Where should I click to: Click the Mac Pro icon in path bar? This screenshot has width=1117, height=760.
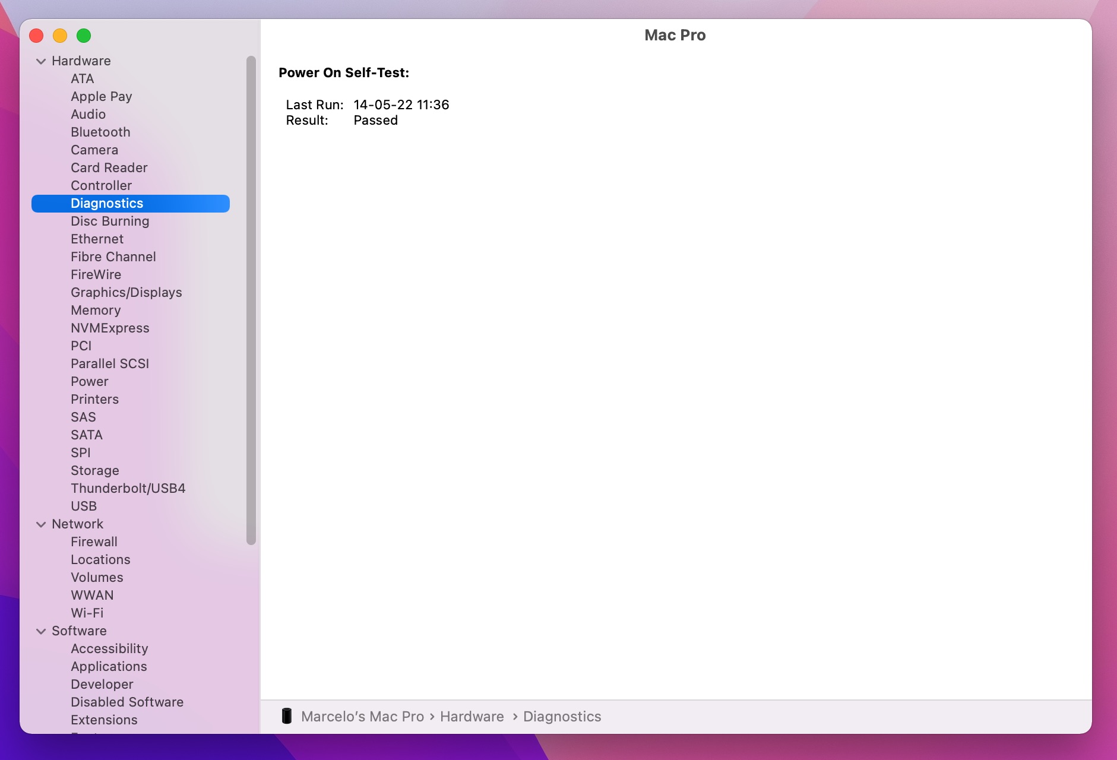pyautogui.click(x=287, y=716)
